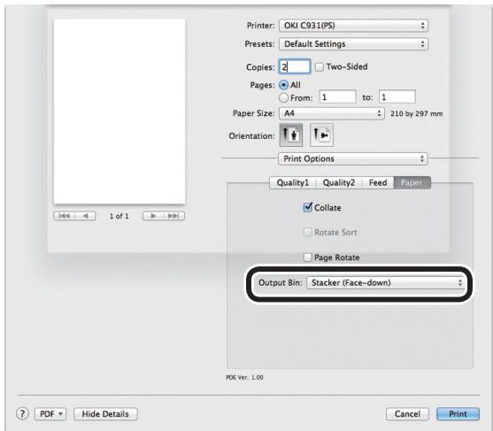Open the Printer dropdown OKI C931(PS)
The image size is (493, 431).
click(353, 26)
